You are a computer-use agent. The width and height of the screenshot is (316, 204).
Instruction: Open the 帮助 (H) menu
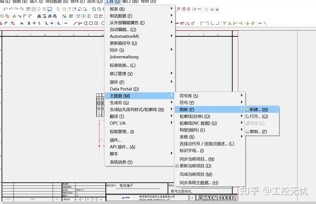tap(148, 1)
